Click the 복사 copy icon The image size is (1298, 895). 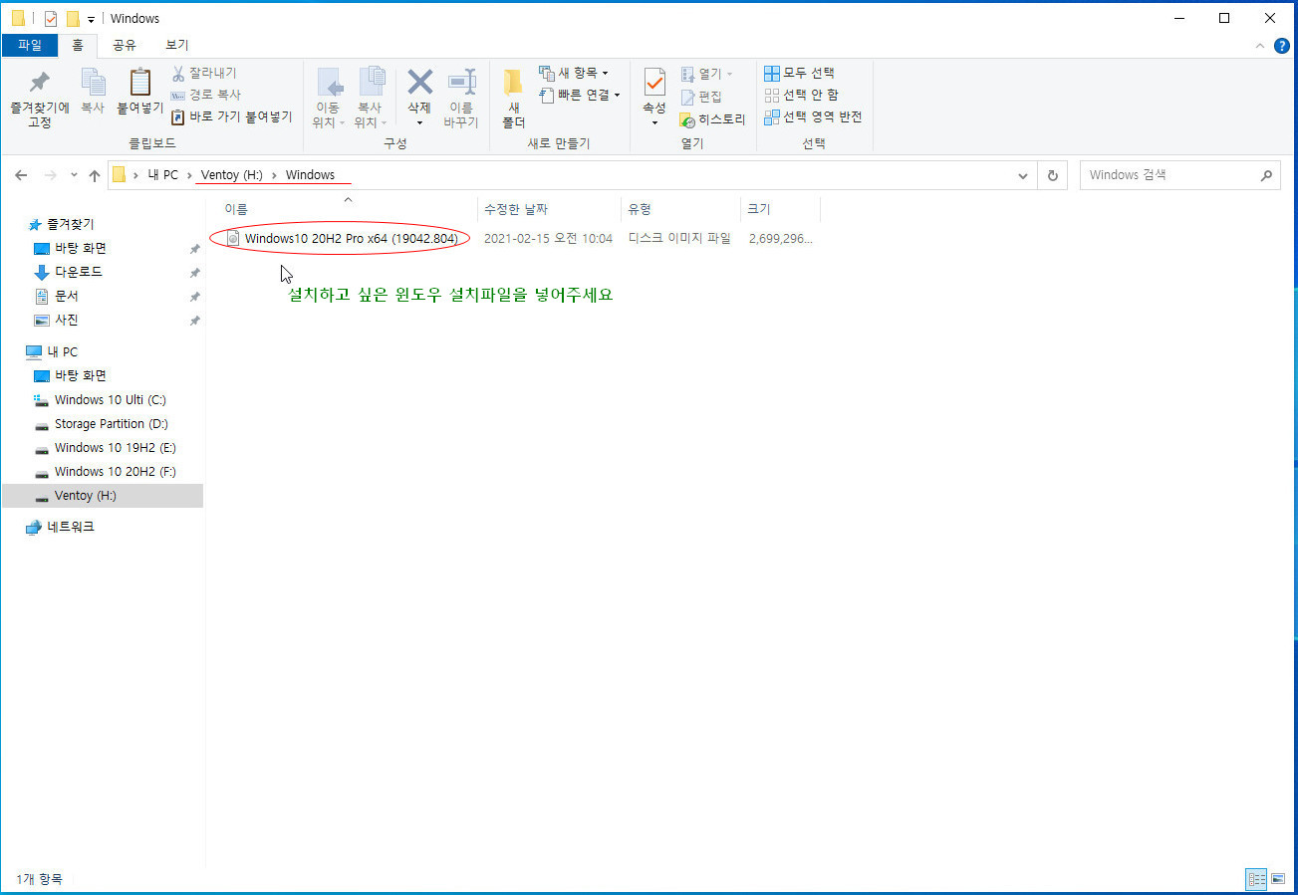(93, 92)
